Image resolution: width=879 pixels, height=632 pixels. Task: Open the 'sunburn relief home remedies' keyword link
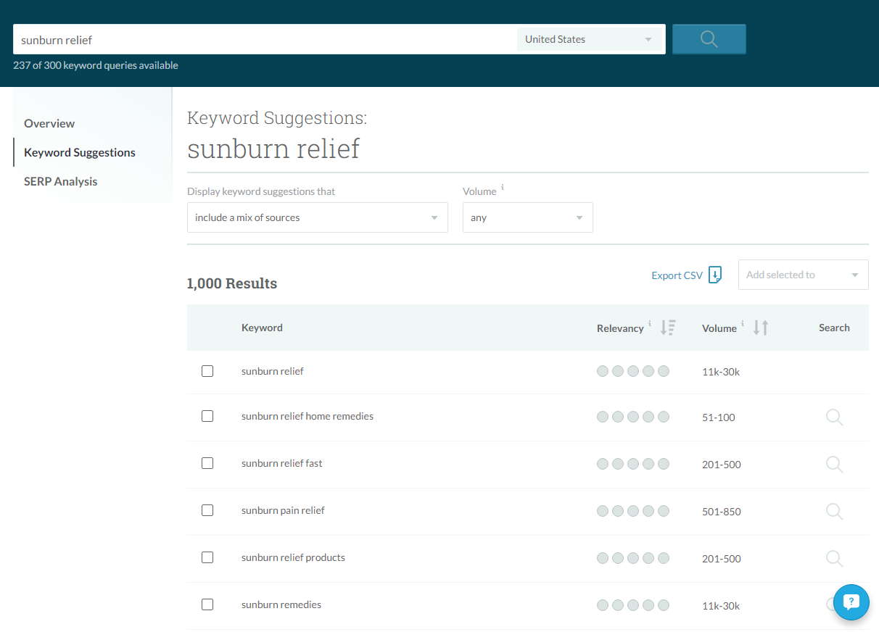point(307,416)
